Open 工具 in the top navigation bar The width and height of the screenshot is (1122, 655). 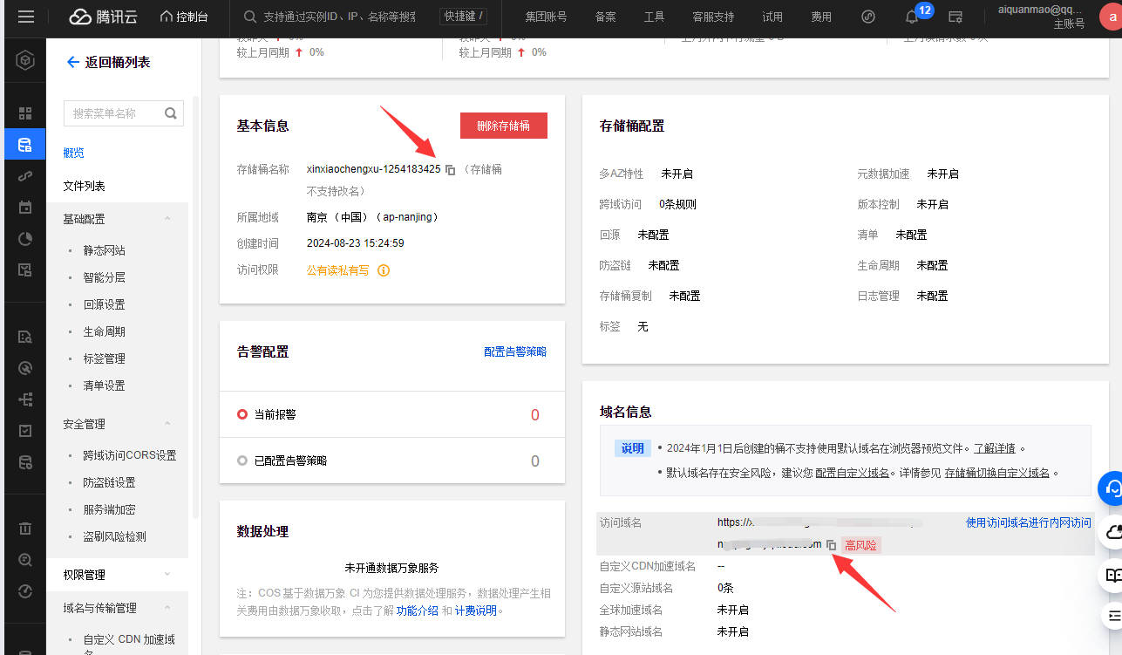coord(654,17)
